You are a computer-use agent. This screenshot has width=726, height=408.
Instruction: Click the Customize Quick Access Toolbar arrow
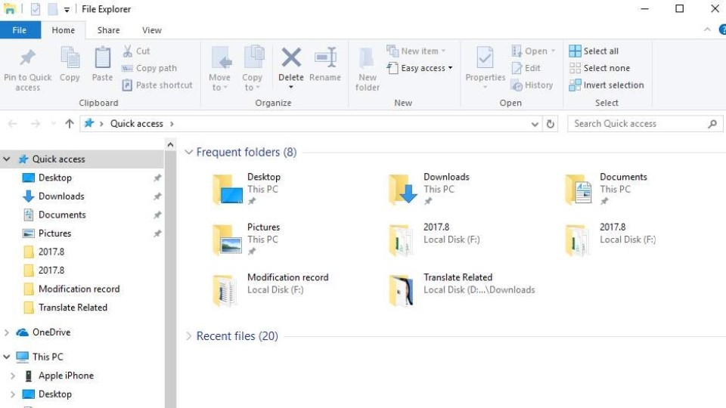point(67,9)
